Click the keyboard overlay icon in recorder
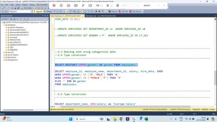217x122 pixels. tap(90, 5)
